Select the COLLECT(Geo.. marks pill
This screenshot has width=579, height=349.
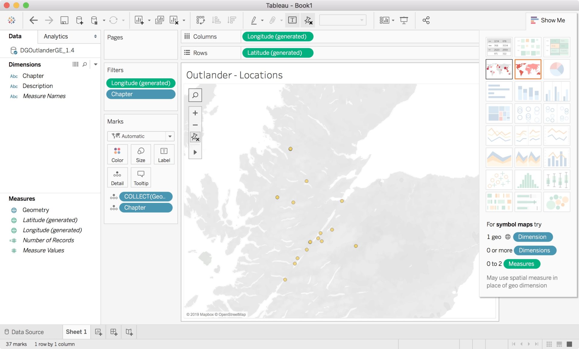click(146, 197)
